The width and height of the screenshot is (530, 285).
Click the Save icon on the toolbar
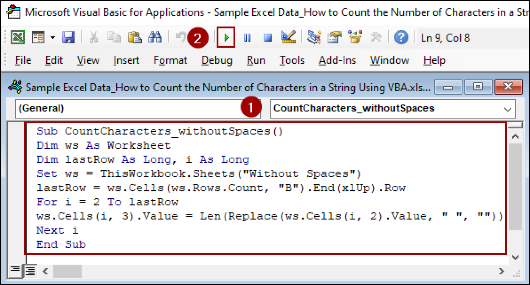(x=68, y=37)
